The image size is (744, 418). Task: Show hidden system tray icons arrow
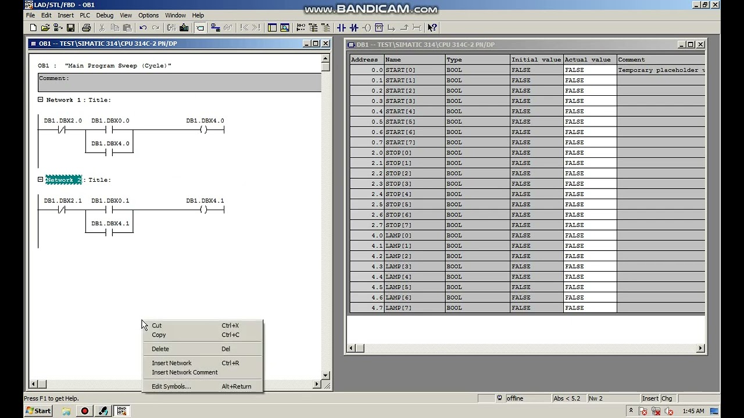pyautogui.click(x=631, y=410)
